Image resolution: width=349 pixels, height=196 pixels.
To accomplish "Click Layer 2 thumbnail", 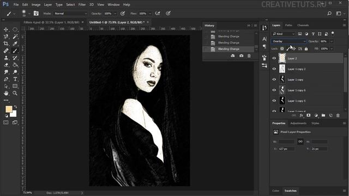I will click(282, 58).
